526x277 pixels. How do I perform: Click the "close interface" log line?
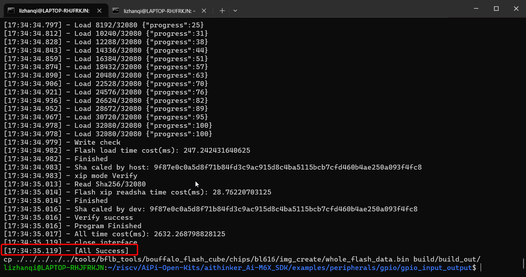tap(70, 242)
